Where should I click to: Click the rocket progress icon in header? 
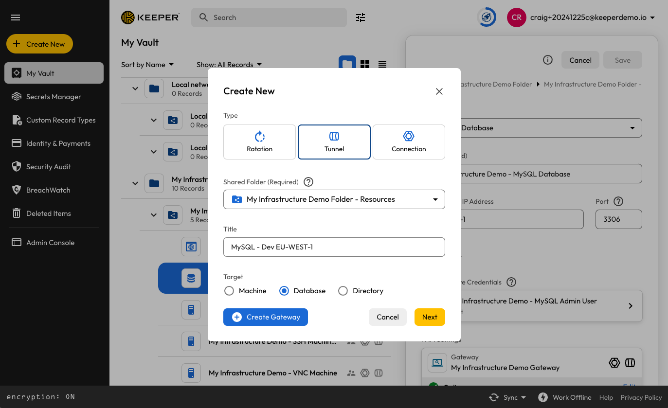[x=487, y=18]
